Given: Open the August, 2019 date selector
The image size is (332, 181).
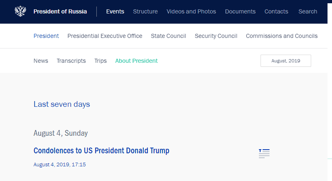Looking at the screenshot, I should [x=285, y=61].
